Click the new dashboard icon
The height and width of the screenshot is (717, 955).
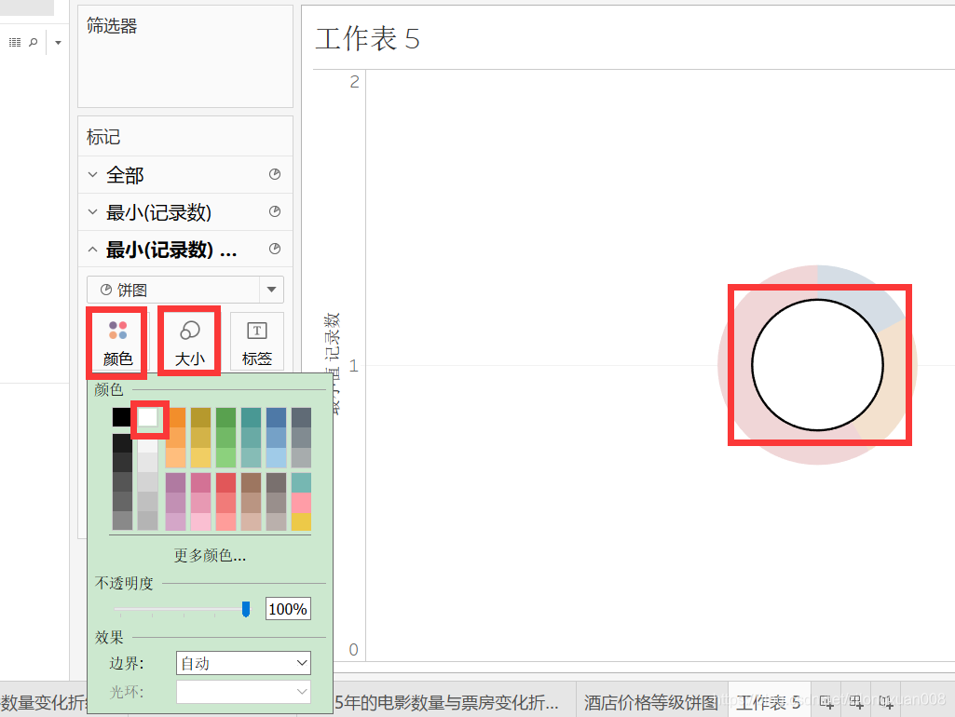coord(855,702)
